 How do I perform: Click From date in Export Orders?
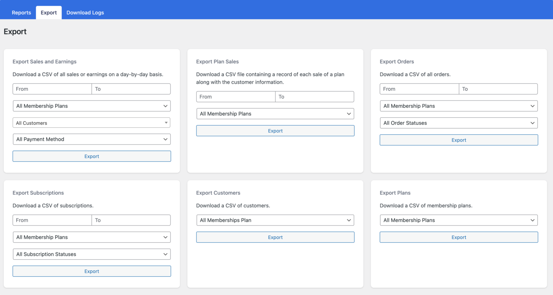pos(420,89)
